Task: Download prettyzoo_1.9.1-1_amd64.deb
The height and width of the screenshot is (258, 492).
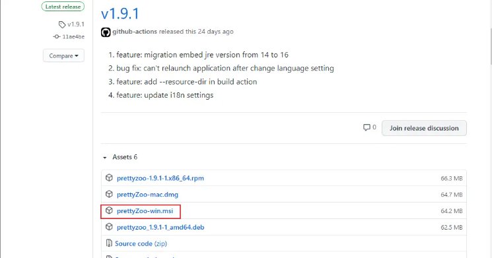Action: pyautogui.click(x=160, y=227)
